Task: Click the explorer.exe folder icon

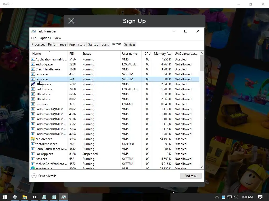Action: [33, 139]
